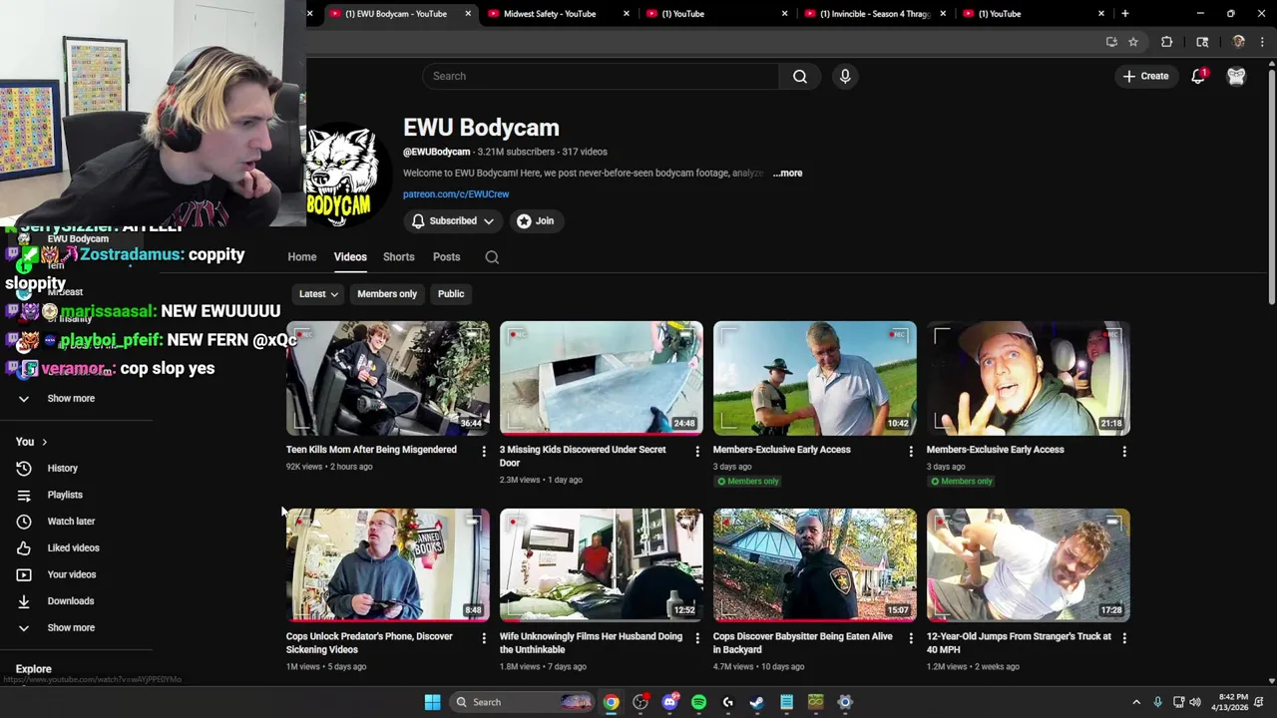Open the Wife Unknowingly Films thumbnail
This screenshot has height=718, width=1277.
coord(602,565)
